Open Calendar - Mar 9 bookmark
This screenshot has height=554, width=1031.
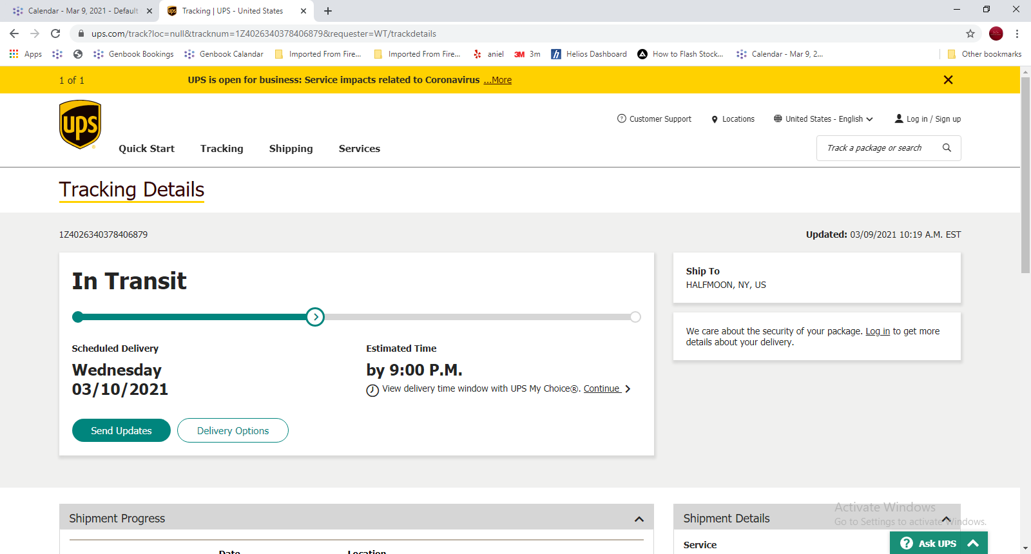tap(780, 54)
